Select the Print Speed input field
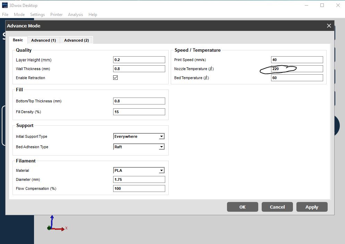Viewport: 345px width, 244px height. [297, 60]
